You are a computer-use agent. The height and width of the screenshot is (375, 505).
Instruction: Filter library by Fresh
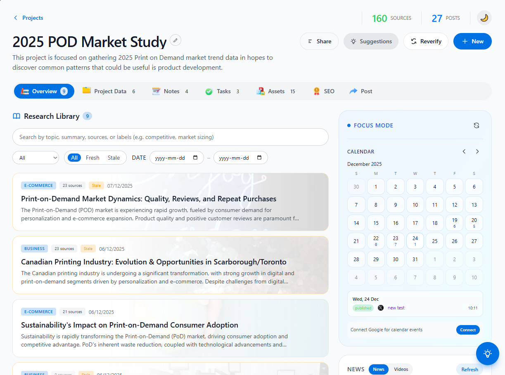click(x=92, y=158)
